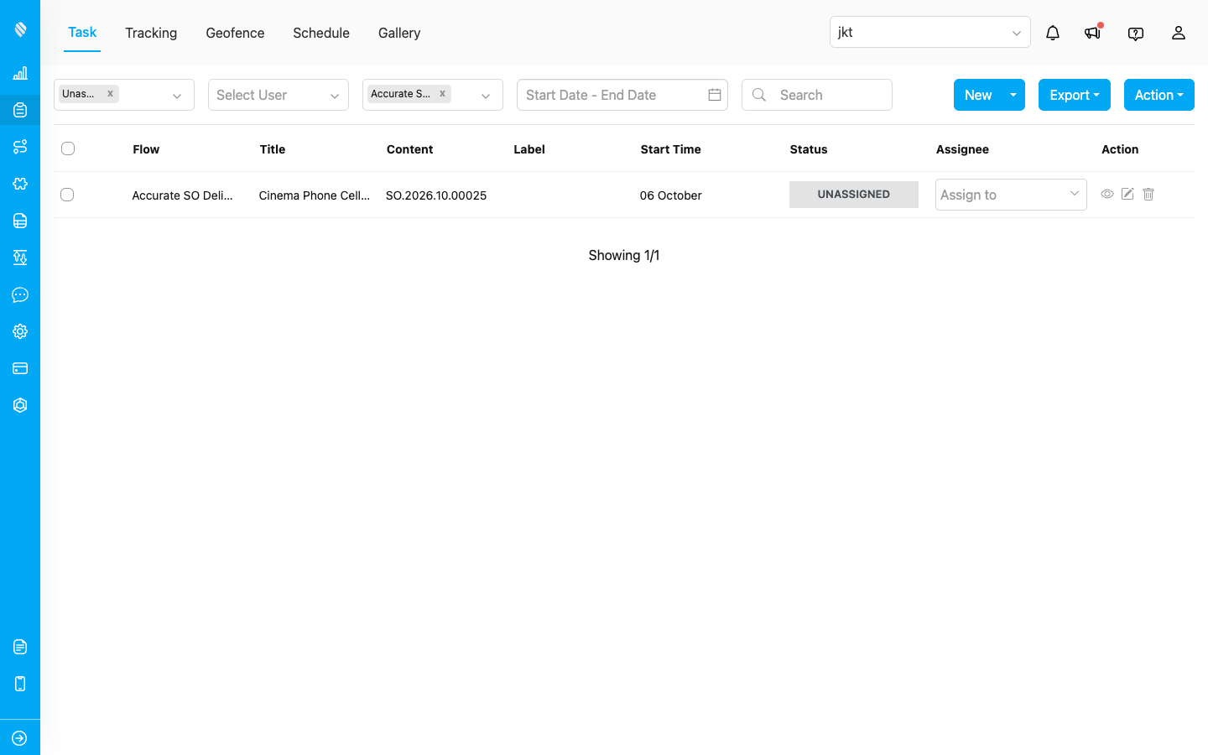Switch to the Geofence tab
Image resolution: width=1208 pixels, height=755 pixels.
point(235,33)
